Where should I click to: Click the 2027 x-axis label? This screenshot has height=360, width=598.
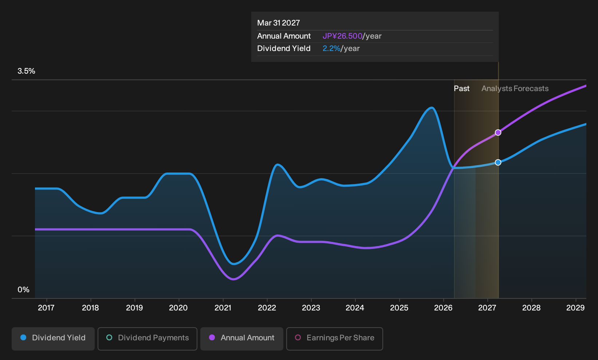(x=487, y=308)
